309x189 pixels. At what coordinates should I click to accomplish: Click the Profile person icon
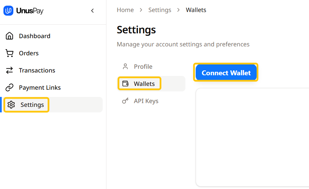click(125, 66)
